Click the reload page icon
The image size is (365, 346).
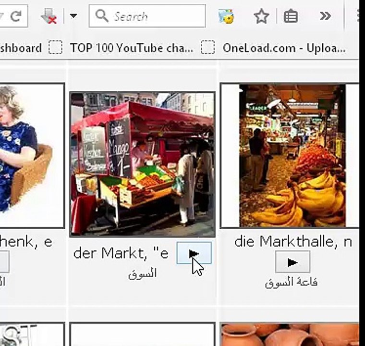[x=16, y=16]
